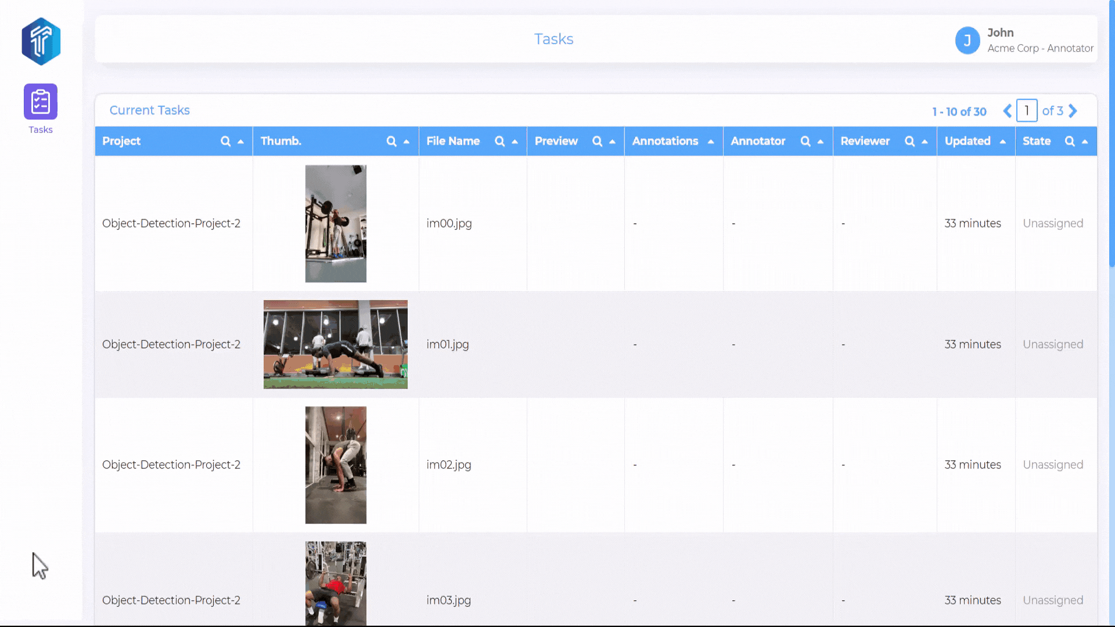1115x627 pixels.
Task: Click Object-Detection-Project-2 in im02.jpg row
Action: (171, 465)
